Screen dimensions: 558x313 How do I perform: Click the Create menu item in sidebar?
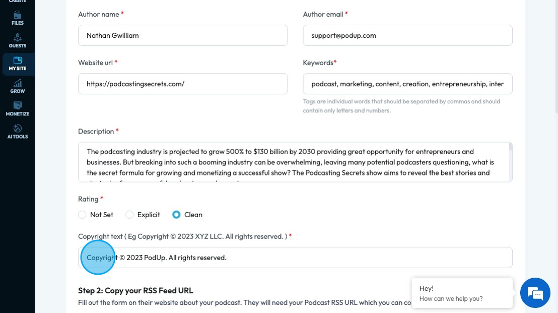point(18,2)
